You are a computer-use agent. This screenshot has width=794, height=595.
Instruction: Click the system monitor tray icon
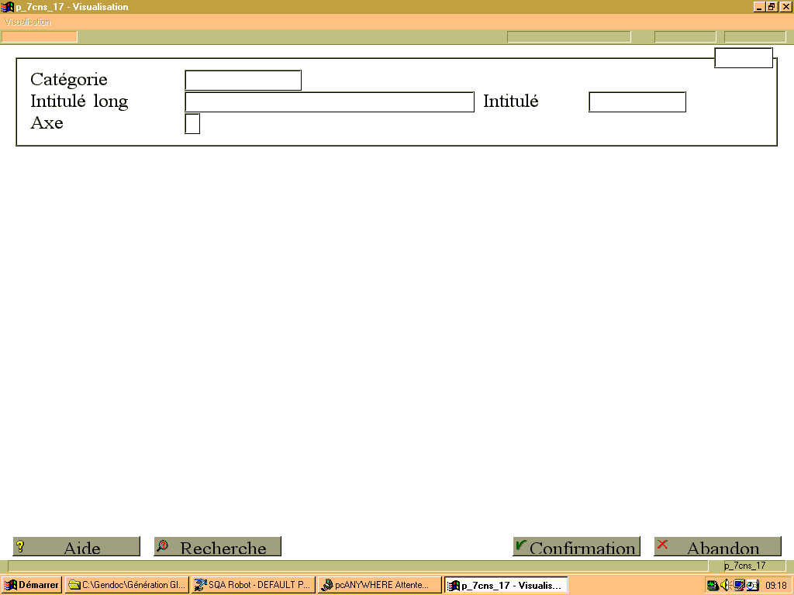(x=713, y=586)
